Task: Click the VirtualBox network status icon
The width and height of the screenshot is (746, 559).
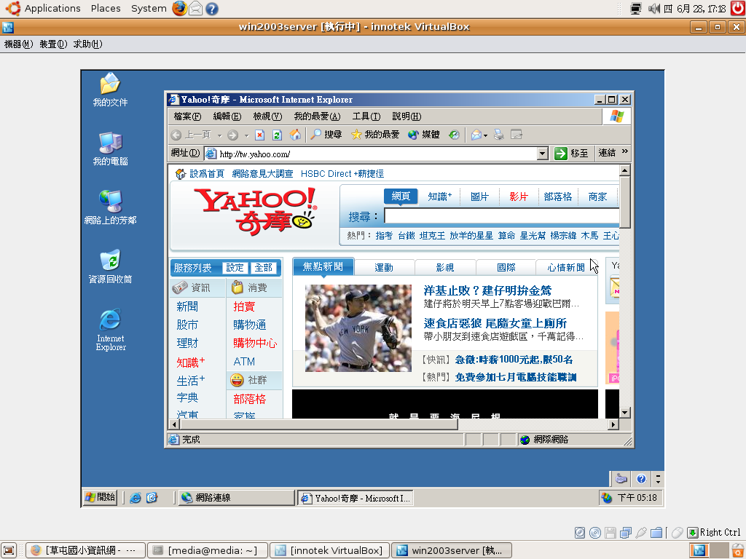Action: pos(626,533)
